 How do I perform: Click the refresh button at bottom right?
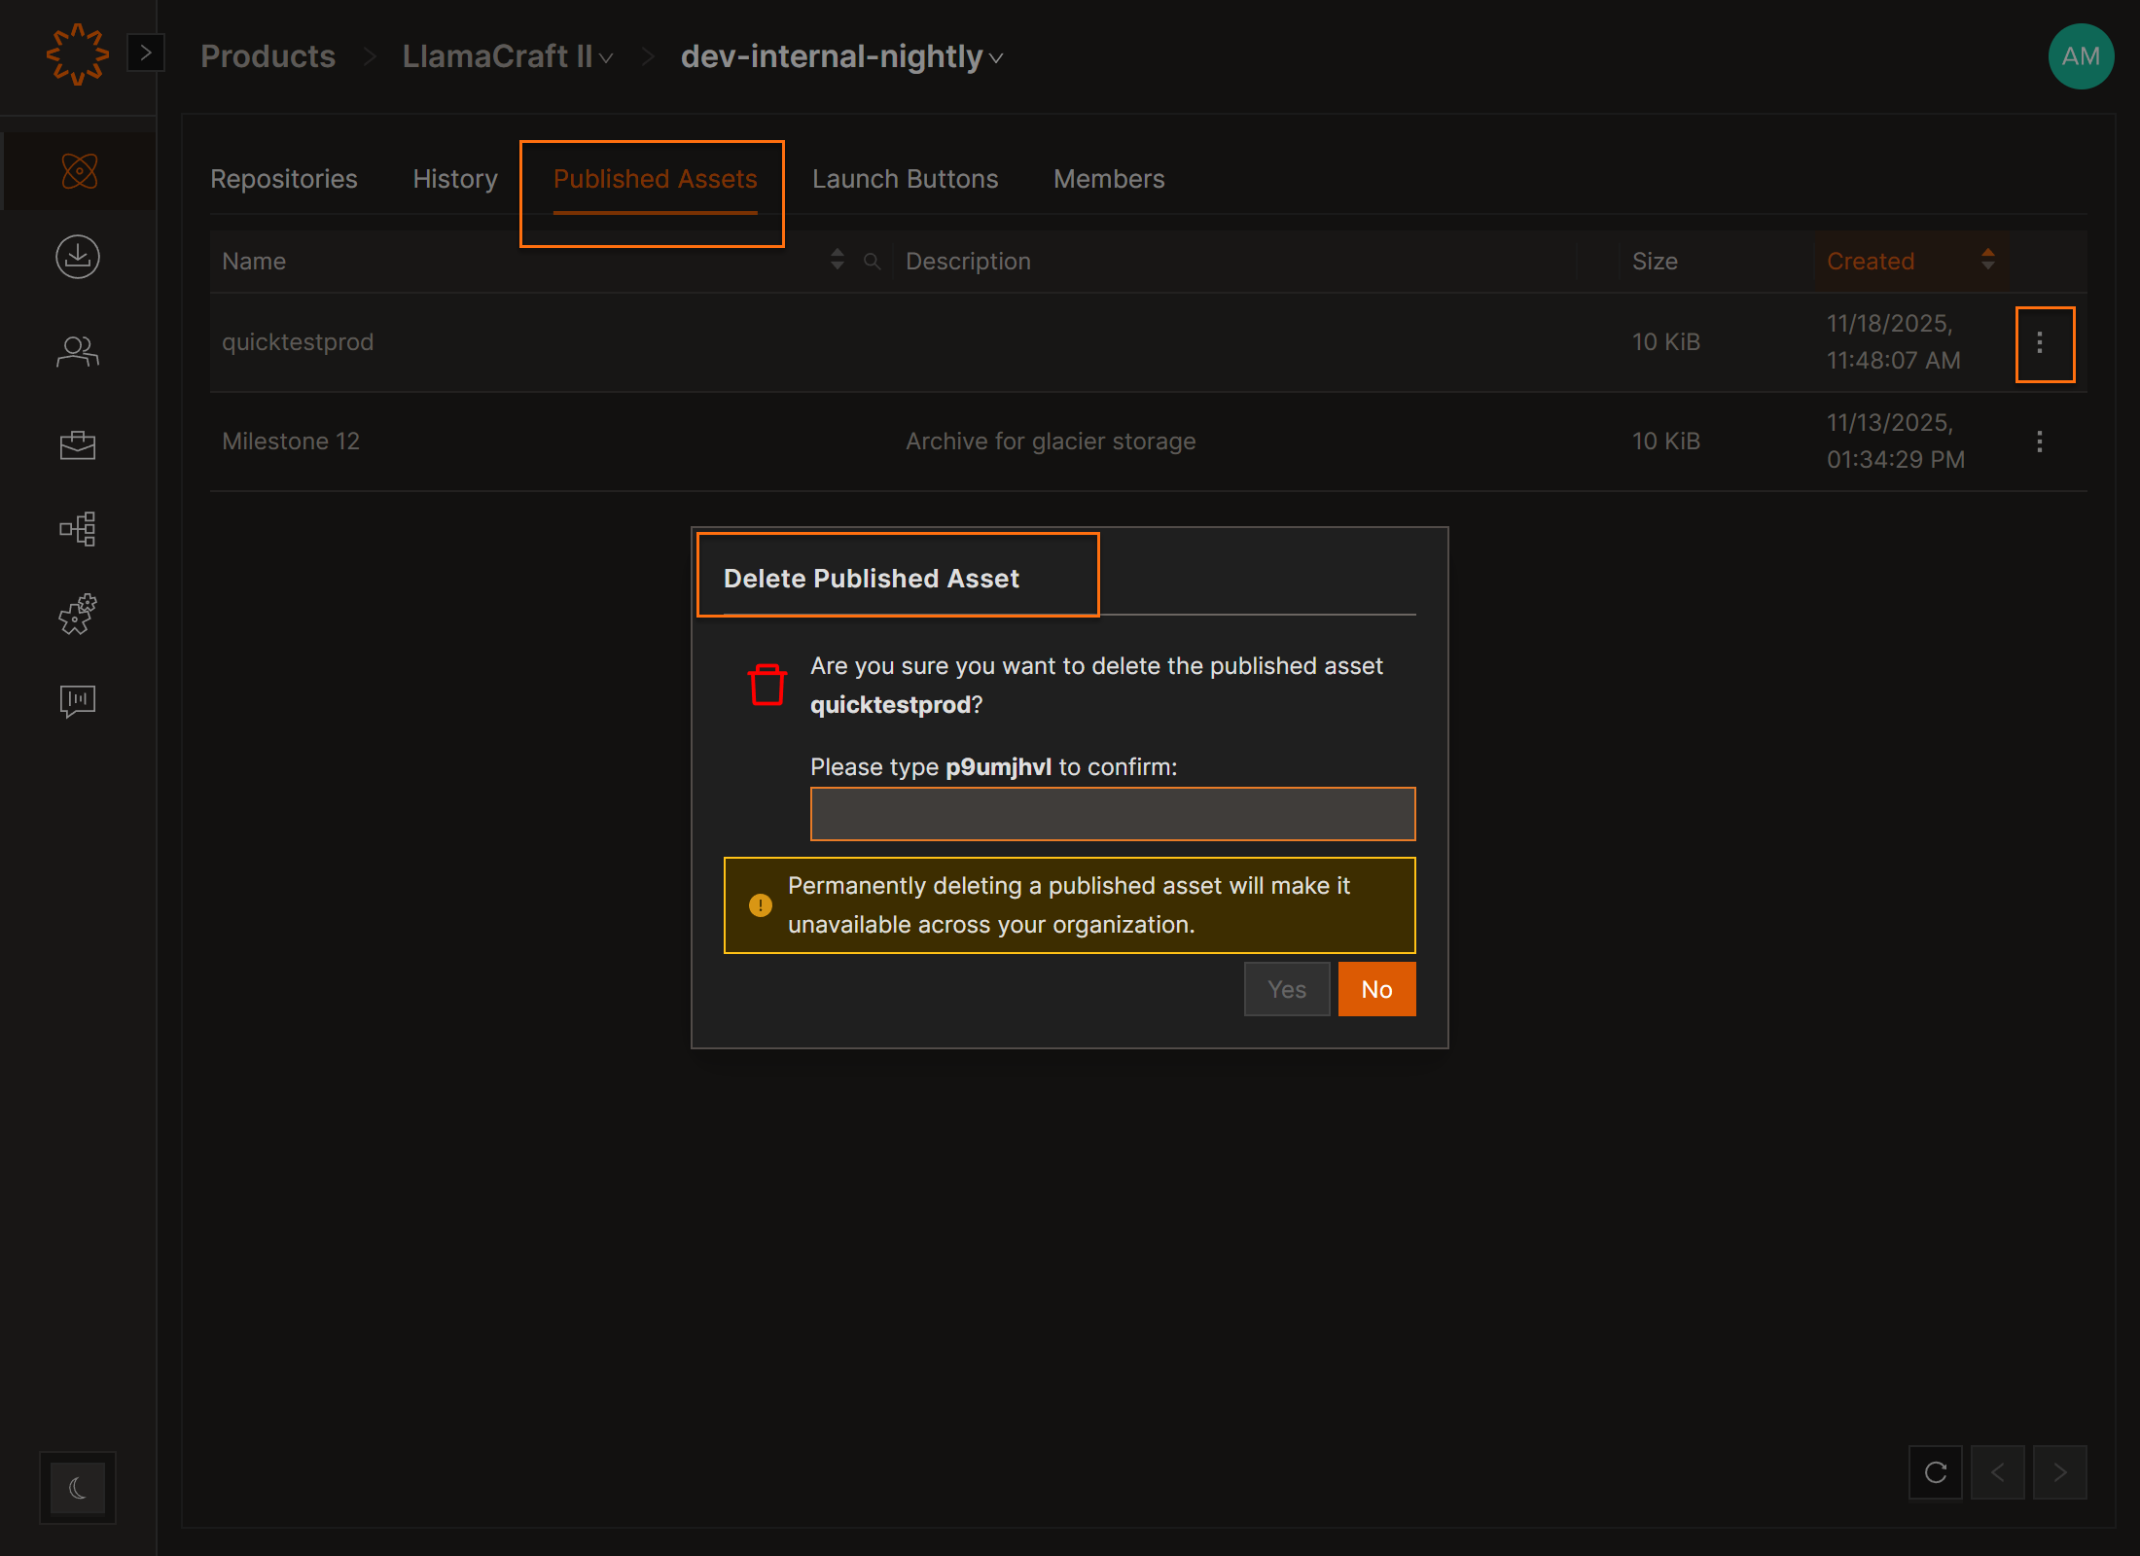pos(1936,1472)
